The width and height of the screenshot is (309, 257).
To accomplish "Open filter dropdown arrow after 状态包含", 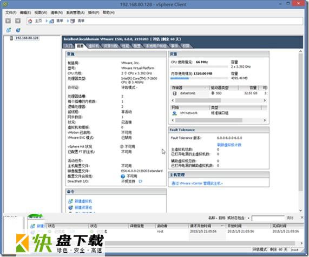I will point(249,218).
